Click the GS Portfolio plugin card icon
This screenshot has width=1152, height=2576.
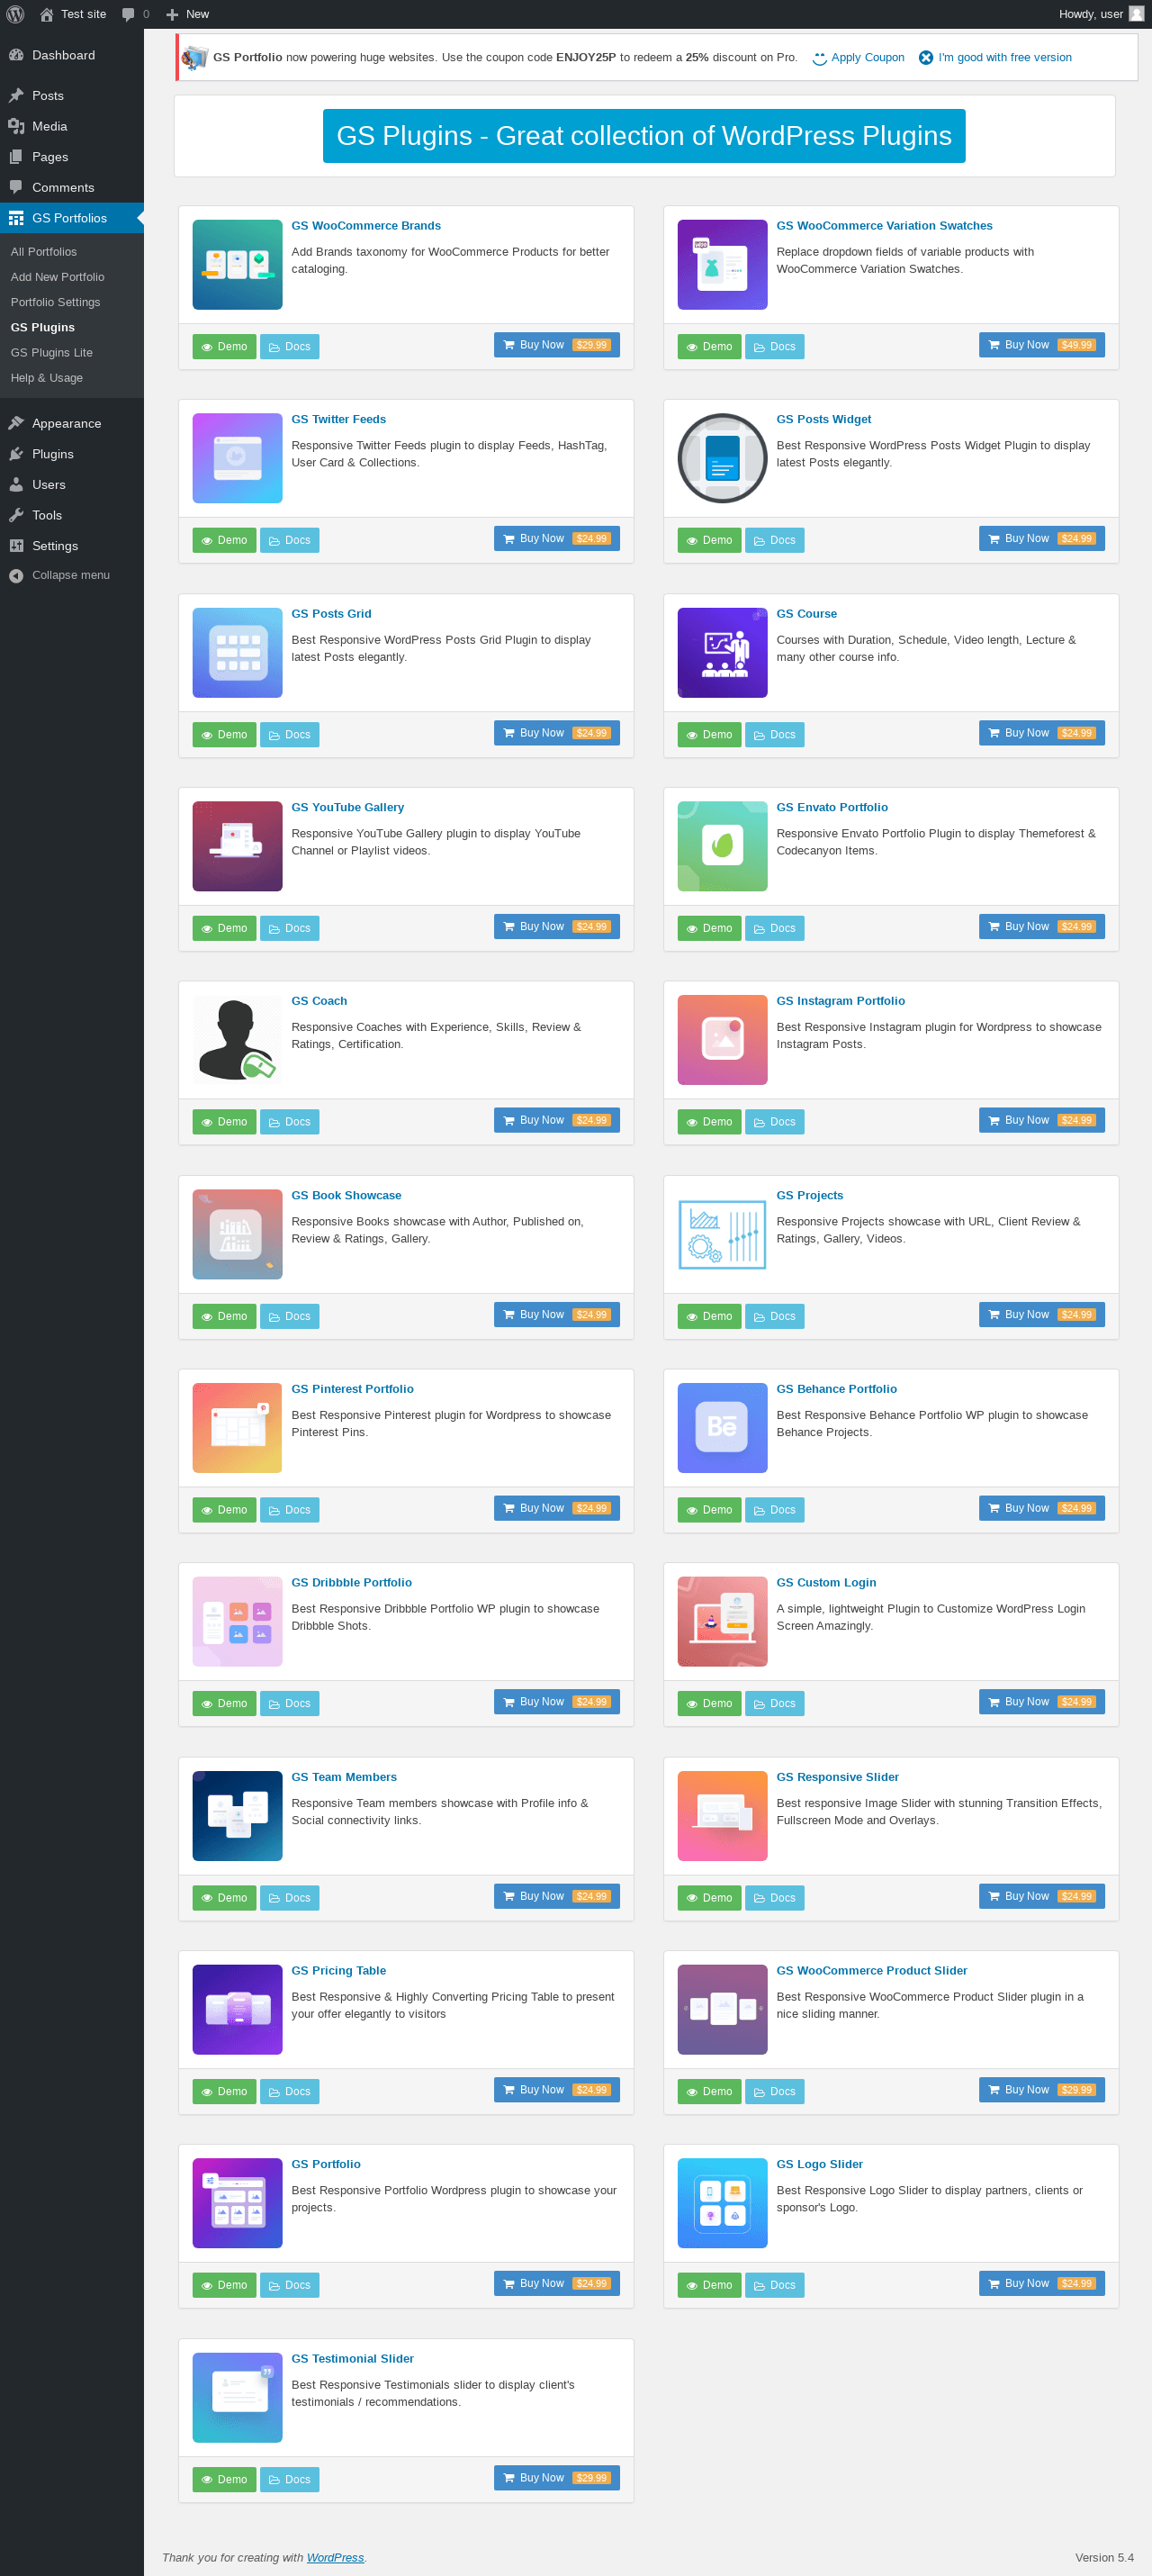click(237, 2203)
